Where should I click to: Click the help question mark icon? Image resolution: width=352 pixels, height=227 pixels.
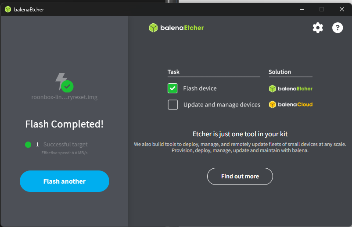coord(337,28)
